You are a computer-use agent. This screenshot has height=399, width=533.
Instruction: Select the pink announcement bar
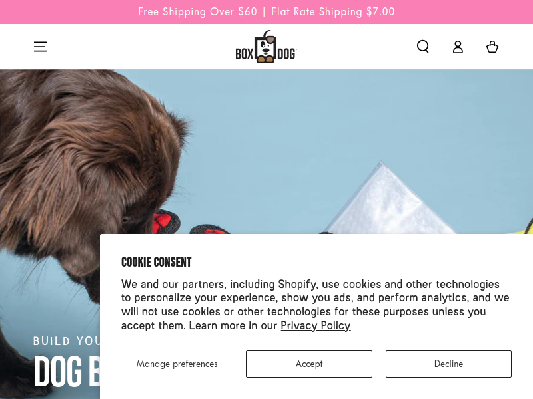coord(266,12)
